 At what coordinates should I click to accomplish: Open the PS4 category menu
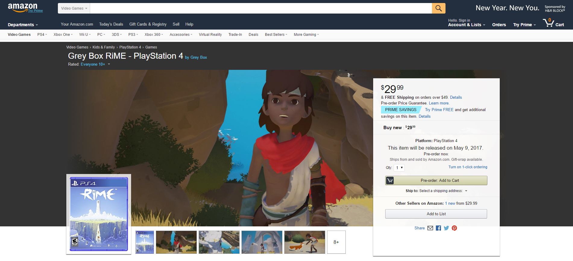42,35
